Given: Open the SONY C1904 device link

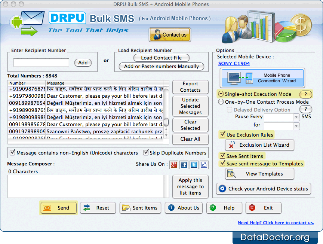Looking at the screenshot, I should click(234, 64).
